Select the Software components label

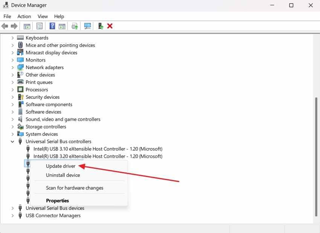tap(49, 104)
